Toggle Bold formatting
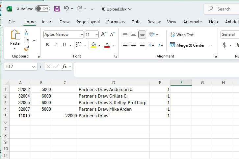The width and height of the screenshot is (239, 159). pos(47,45)
